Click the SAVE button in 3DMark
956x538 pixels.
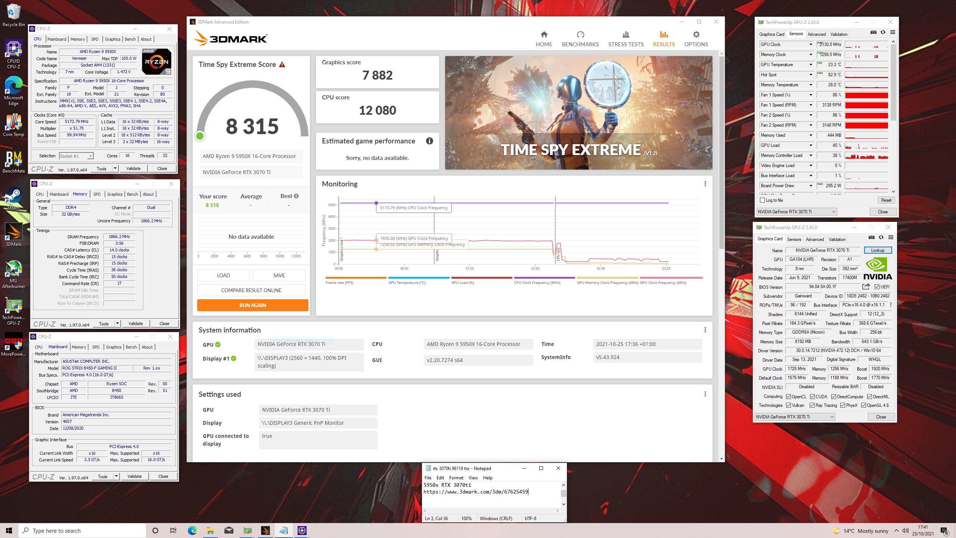pos(279,275)
